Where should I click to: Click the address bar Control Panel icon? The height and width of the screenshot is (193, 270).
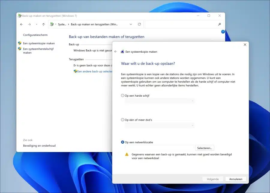52,24
